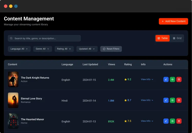The height and width of the screenshot is (133, 192).
Task: Open the Language: All filter dropdown
Action: pyautogui.click(x=19, y=49)
